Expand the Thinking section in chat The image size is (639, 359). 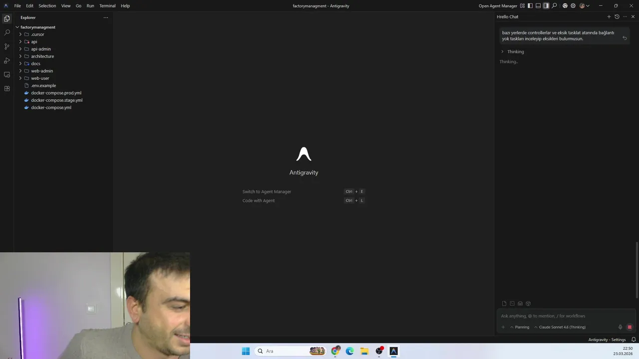click(x=513, y=52)
